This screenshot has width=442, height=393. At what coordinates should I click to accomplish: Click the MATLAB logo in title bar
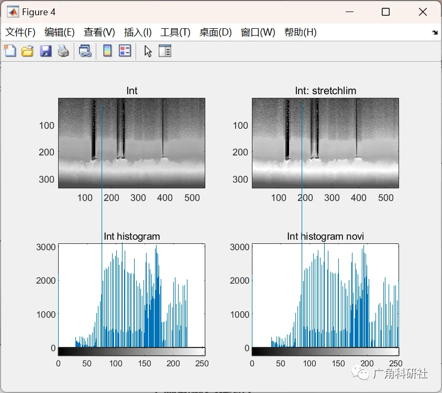click(13, 12)
